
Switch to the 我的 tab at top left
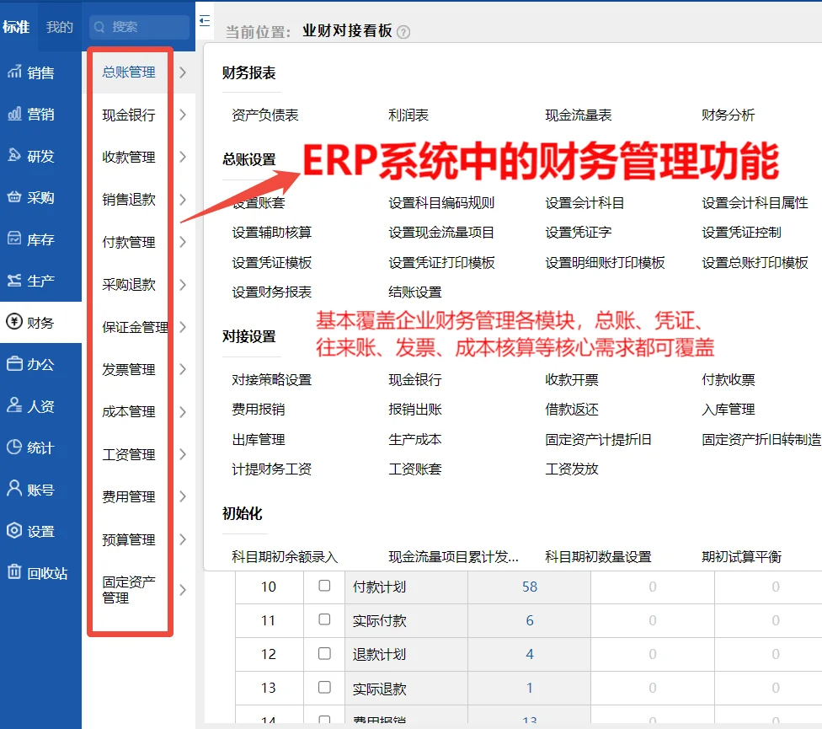pos(59,26)
